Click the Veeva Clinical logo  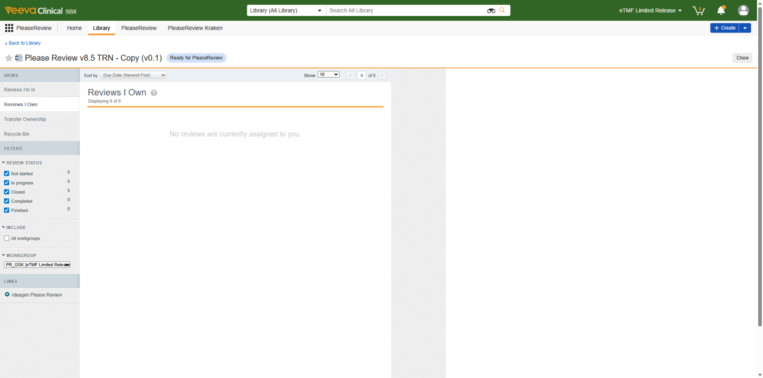[x=41, y=11]
